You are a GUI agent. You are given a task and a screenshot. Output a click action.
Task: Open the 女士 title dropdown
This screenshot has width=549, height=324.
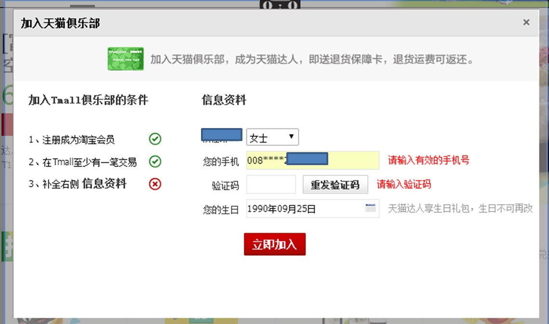272,137
